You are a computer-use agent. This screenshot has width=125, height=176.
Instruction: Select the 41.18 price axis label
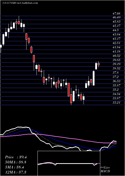coord(116,51)
